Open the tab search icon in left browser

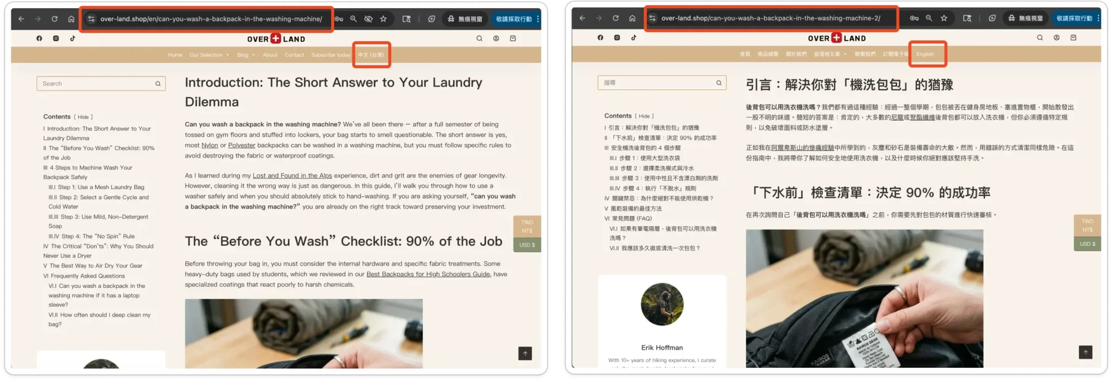click(406, 19)
